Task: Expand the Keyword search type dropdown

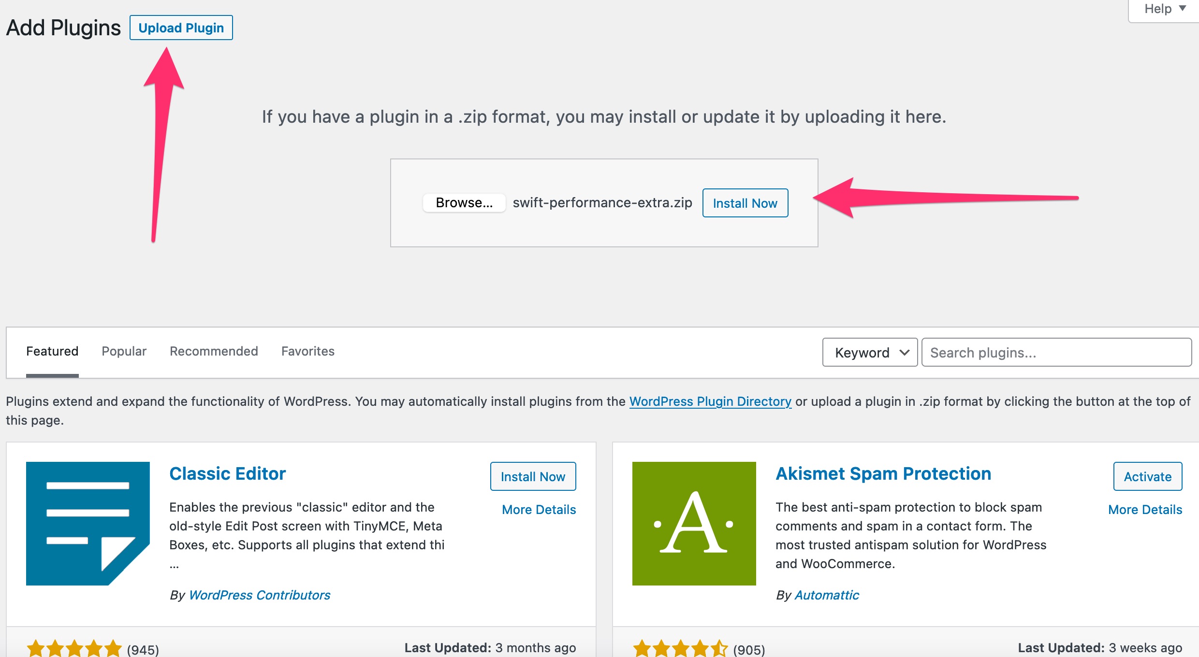Action: [x=870, y=352]
